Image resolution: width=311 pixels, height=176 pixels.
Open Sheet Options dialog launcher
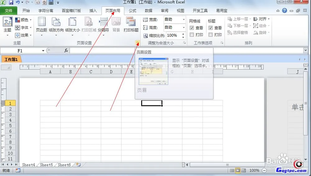click(x=222, y=43)
